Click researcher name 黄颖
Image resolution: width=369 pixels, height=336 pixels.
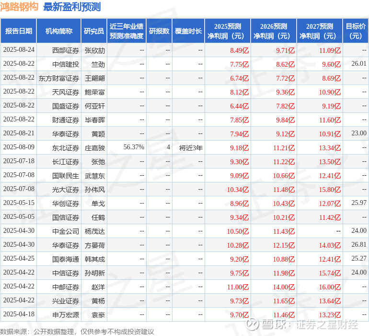tap(98, 134)
